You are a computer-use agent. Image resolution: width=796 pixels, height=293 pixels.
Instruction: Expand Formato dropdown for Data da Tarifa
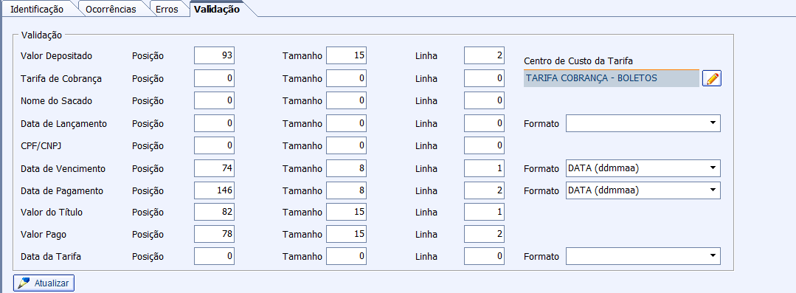tap(643, 256)
